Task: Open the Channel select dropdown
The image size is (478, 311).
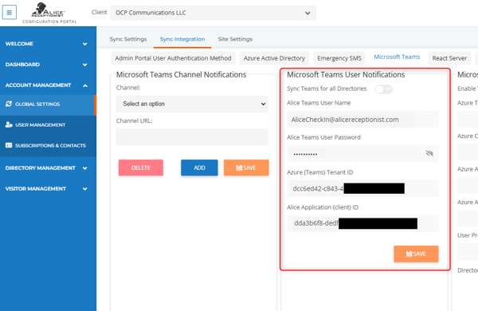Action: click(192, 104)
